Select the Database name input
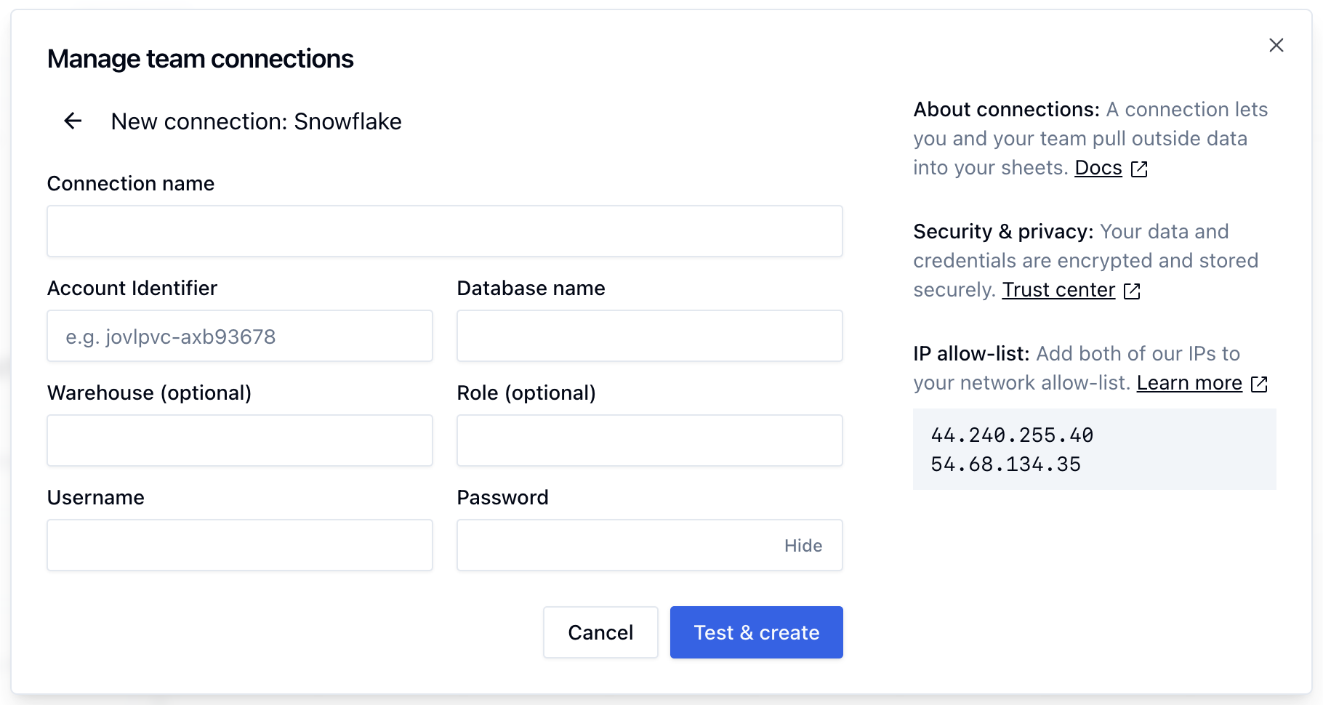Viewport: 1323px width, 705px height. tap(649, 336)
